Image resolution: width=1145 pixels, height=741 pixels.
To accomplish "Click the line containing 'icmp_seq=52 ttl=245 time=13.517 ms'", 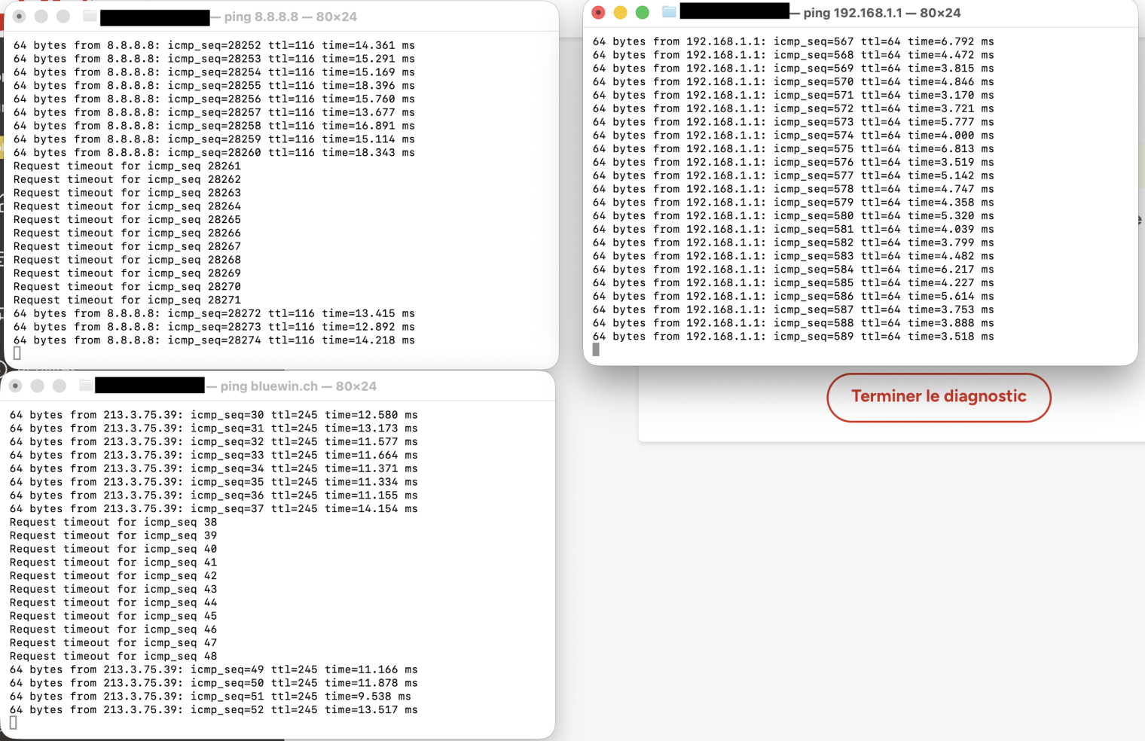I will tap(213, 710).
